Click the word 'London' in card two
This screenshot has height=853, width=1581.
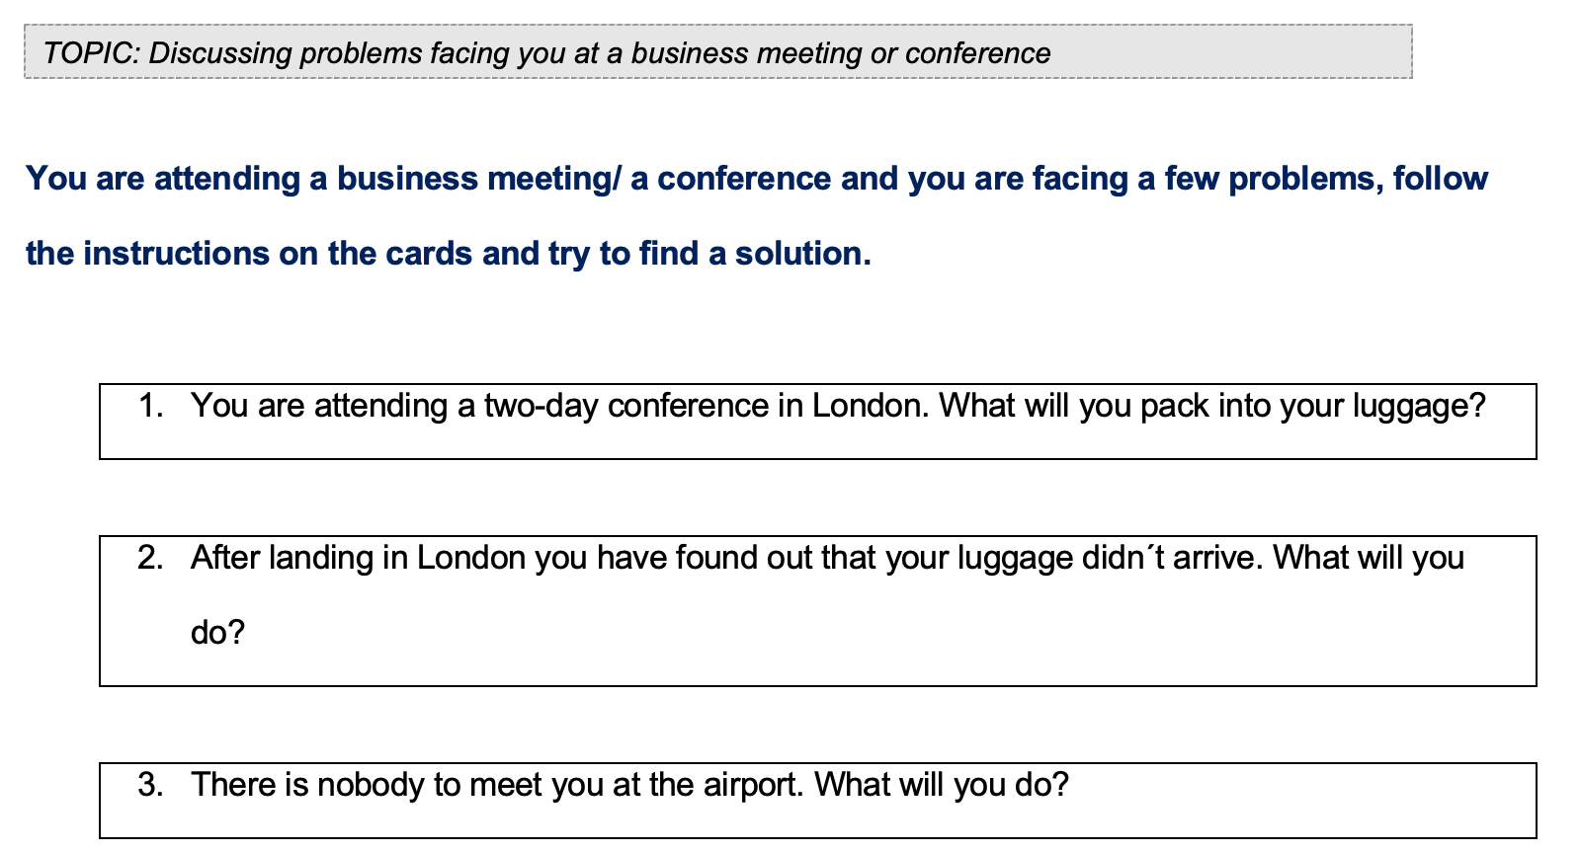click(x=470, y=558)
